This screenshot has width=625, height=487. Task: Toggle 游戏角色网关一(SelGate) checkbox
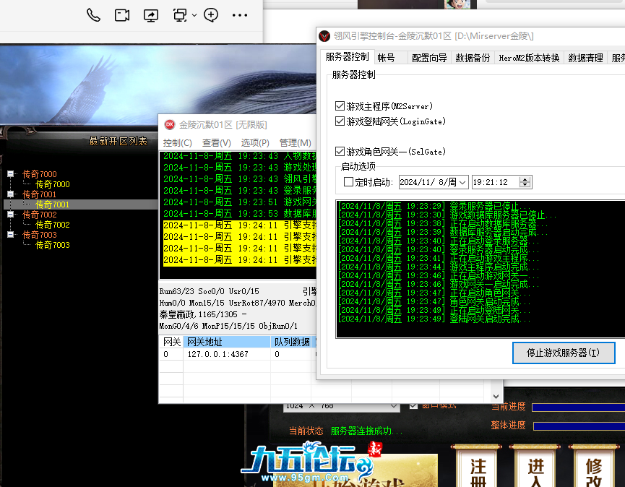[x=340, y=152]
